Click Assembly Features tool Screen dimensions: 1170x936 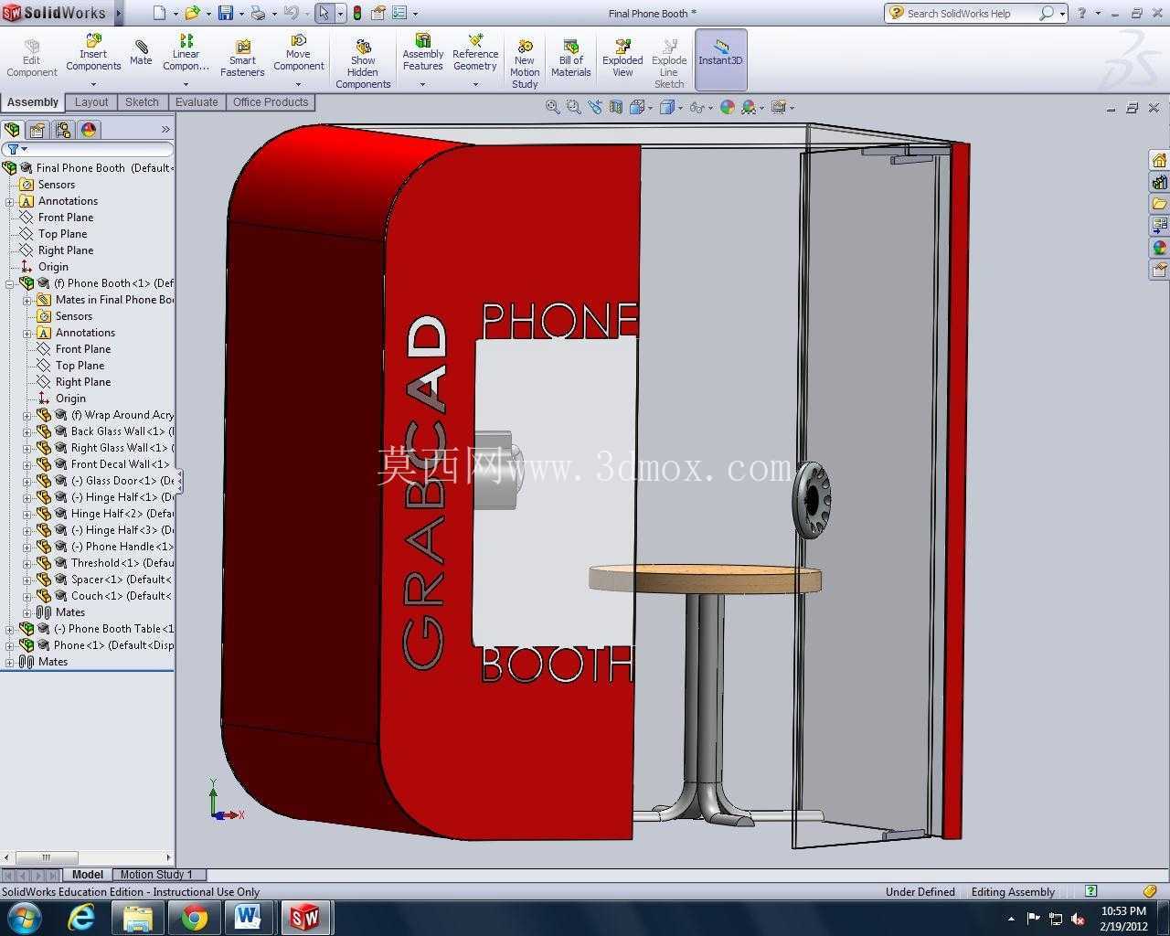click(x=423, y=53)
